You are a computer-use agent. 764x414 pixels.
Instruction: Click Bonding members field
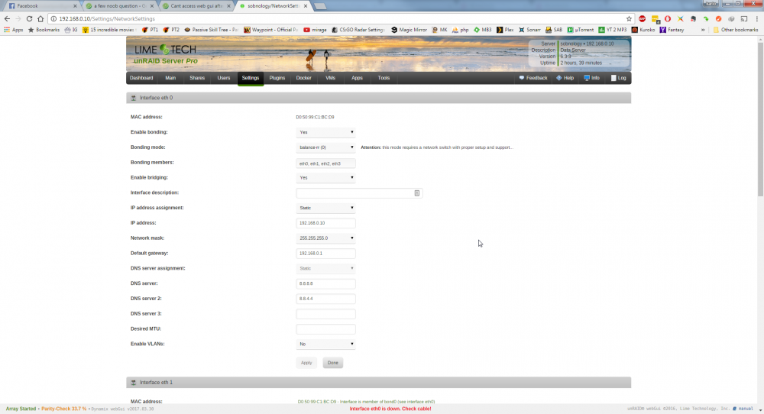(x=325, y=163)
